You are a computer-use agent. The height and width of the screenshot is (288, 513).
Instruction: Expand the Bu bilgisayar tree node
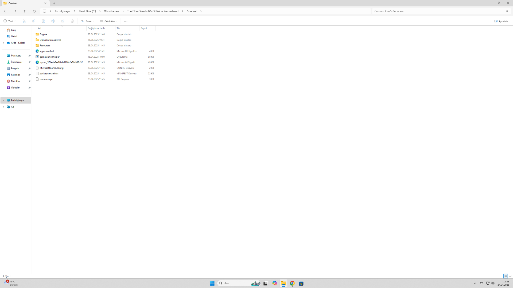3,101
